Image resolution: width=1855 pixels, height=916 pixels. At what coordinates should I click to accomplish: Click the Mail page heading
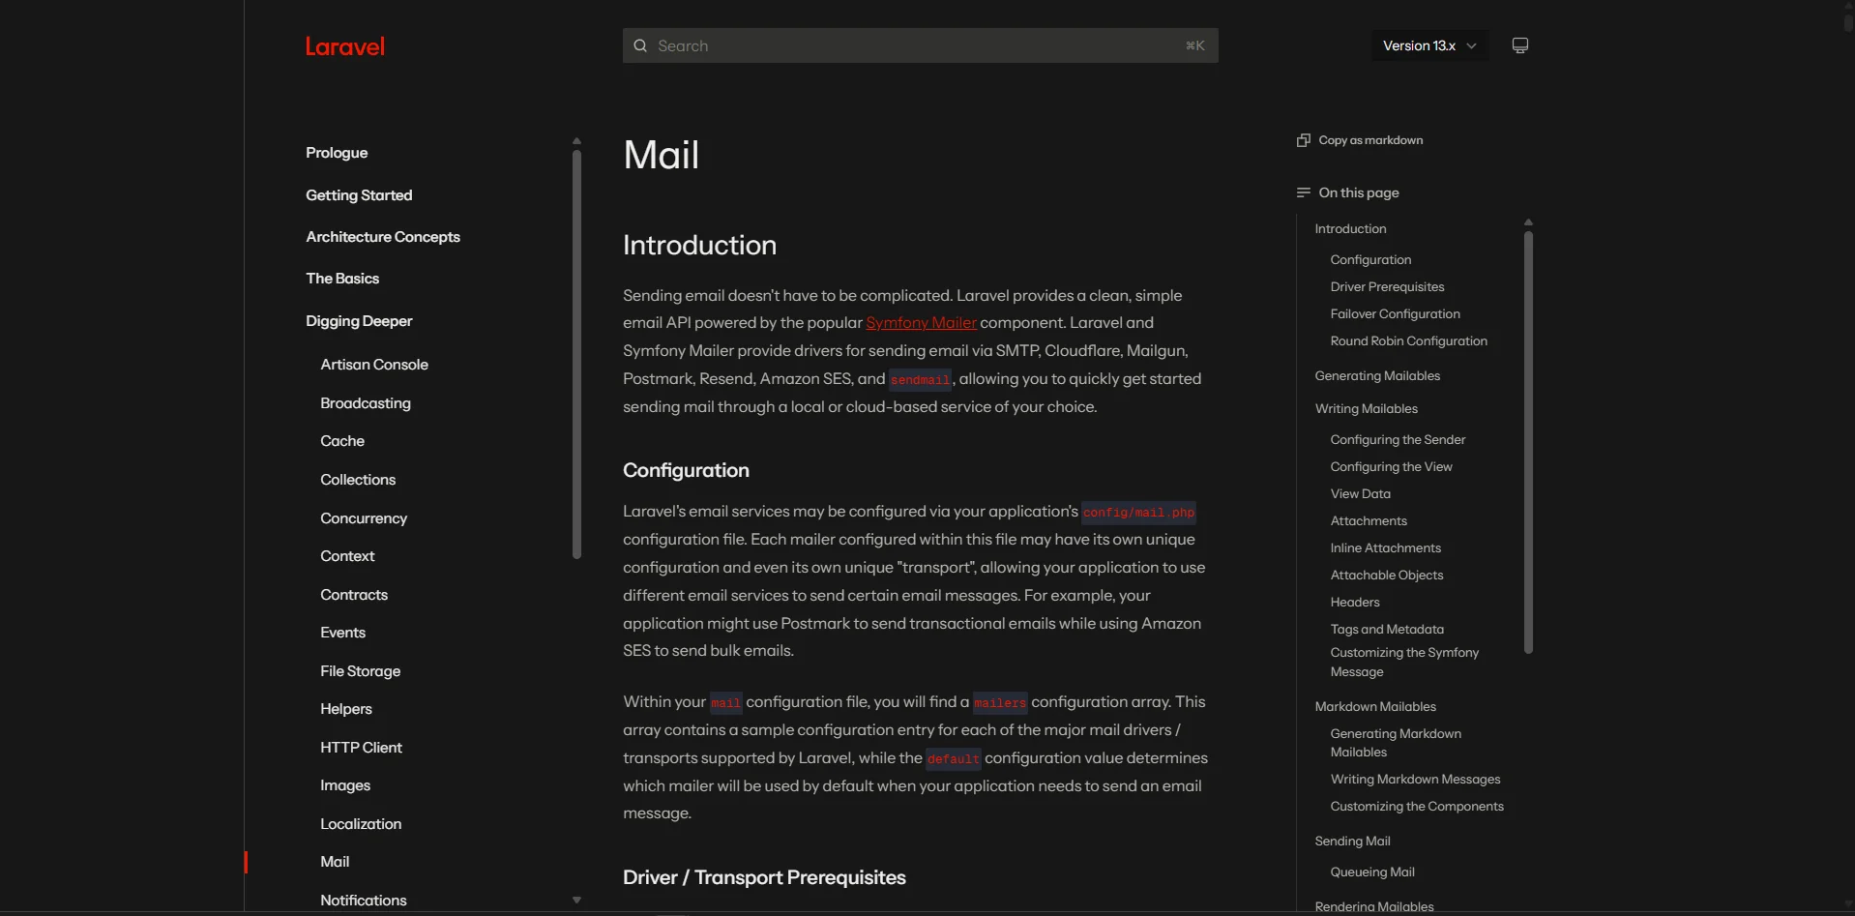tap(661, 155)
